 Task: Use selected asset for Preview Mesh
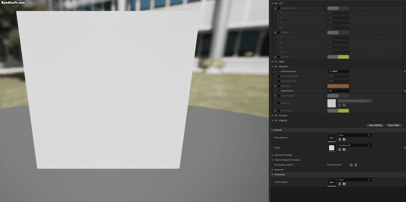click(x=340, y=184)
